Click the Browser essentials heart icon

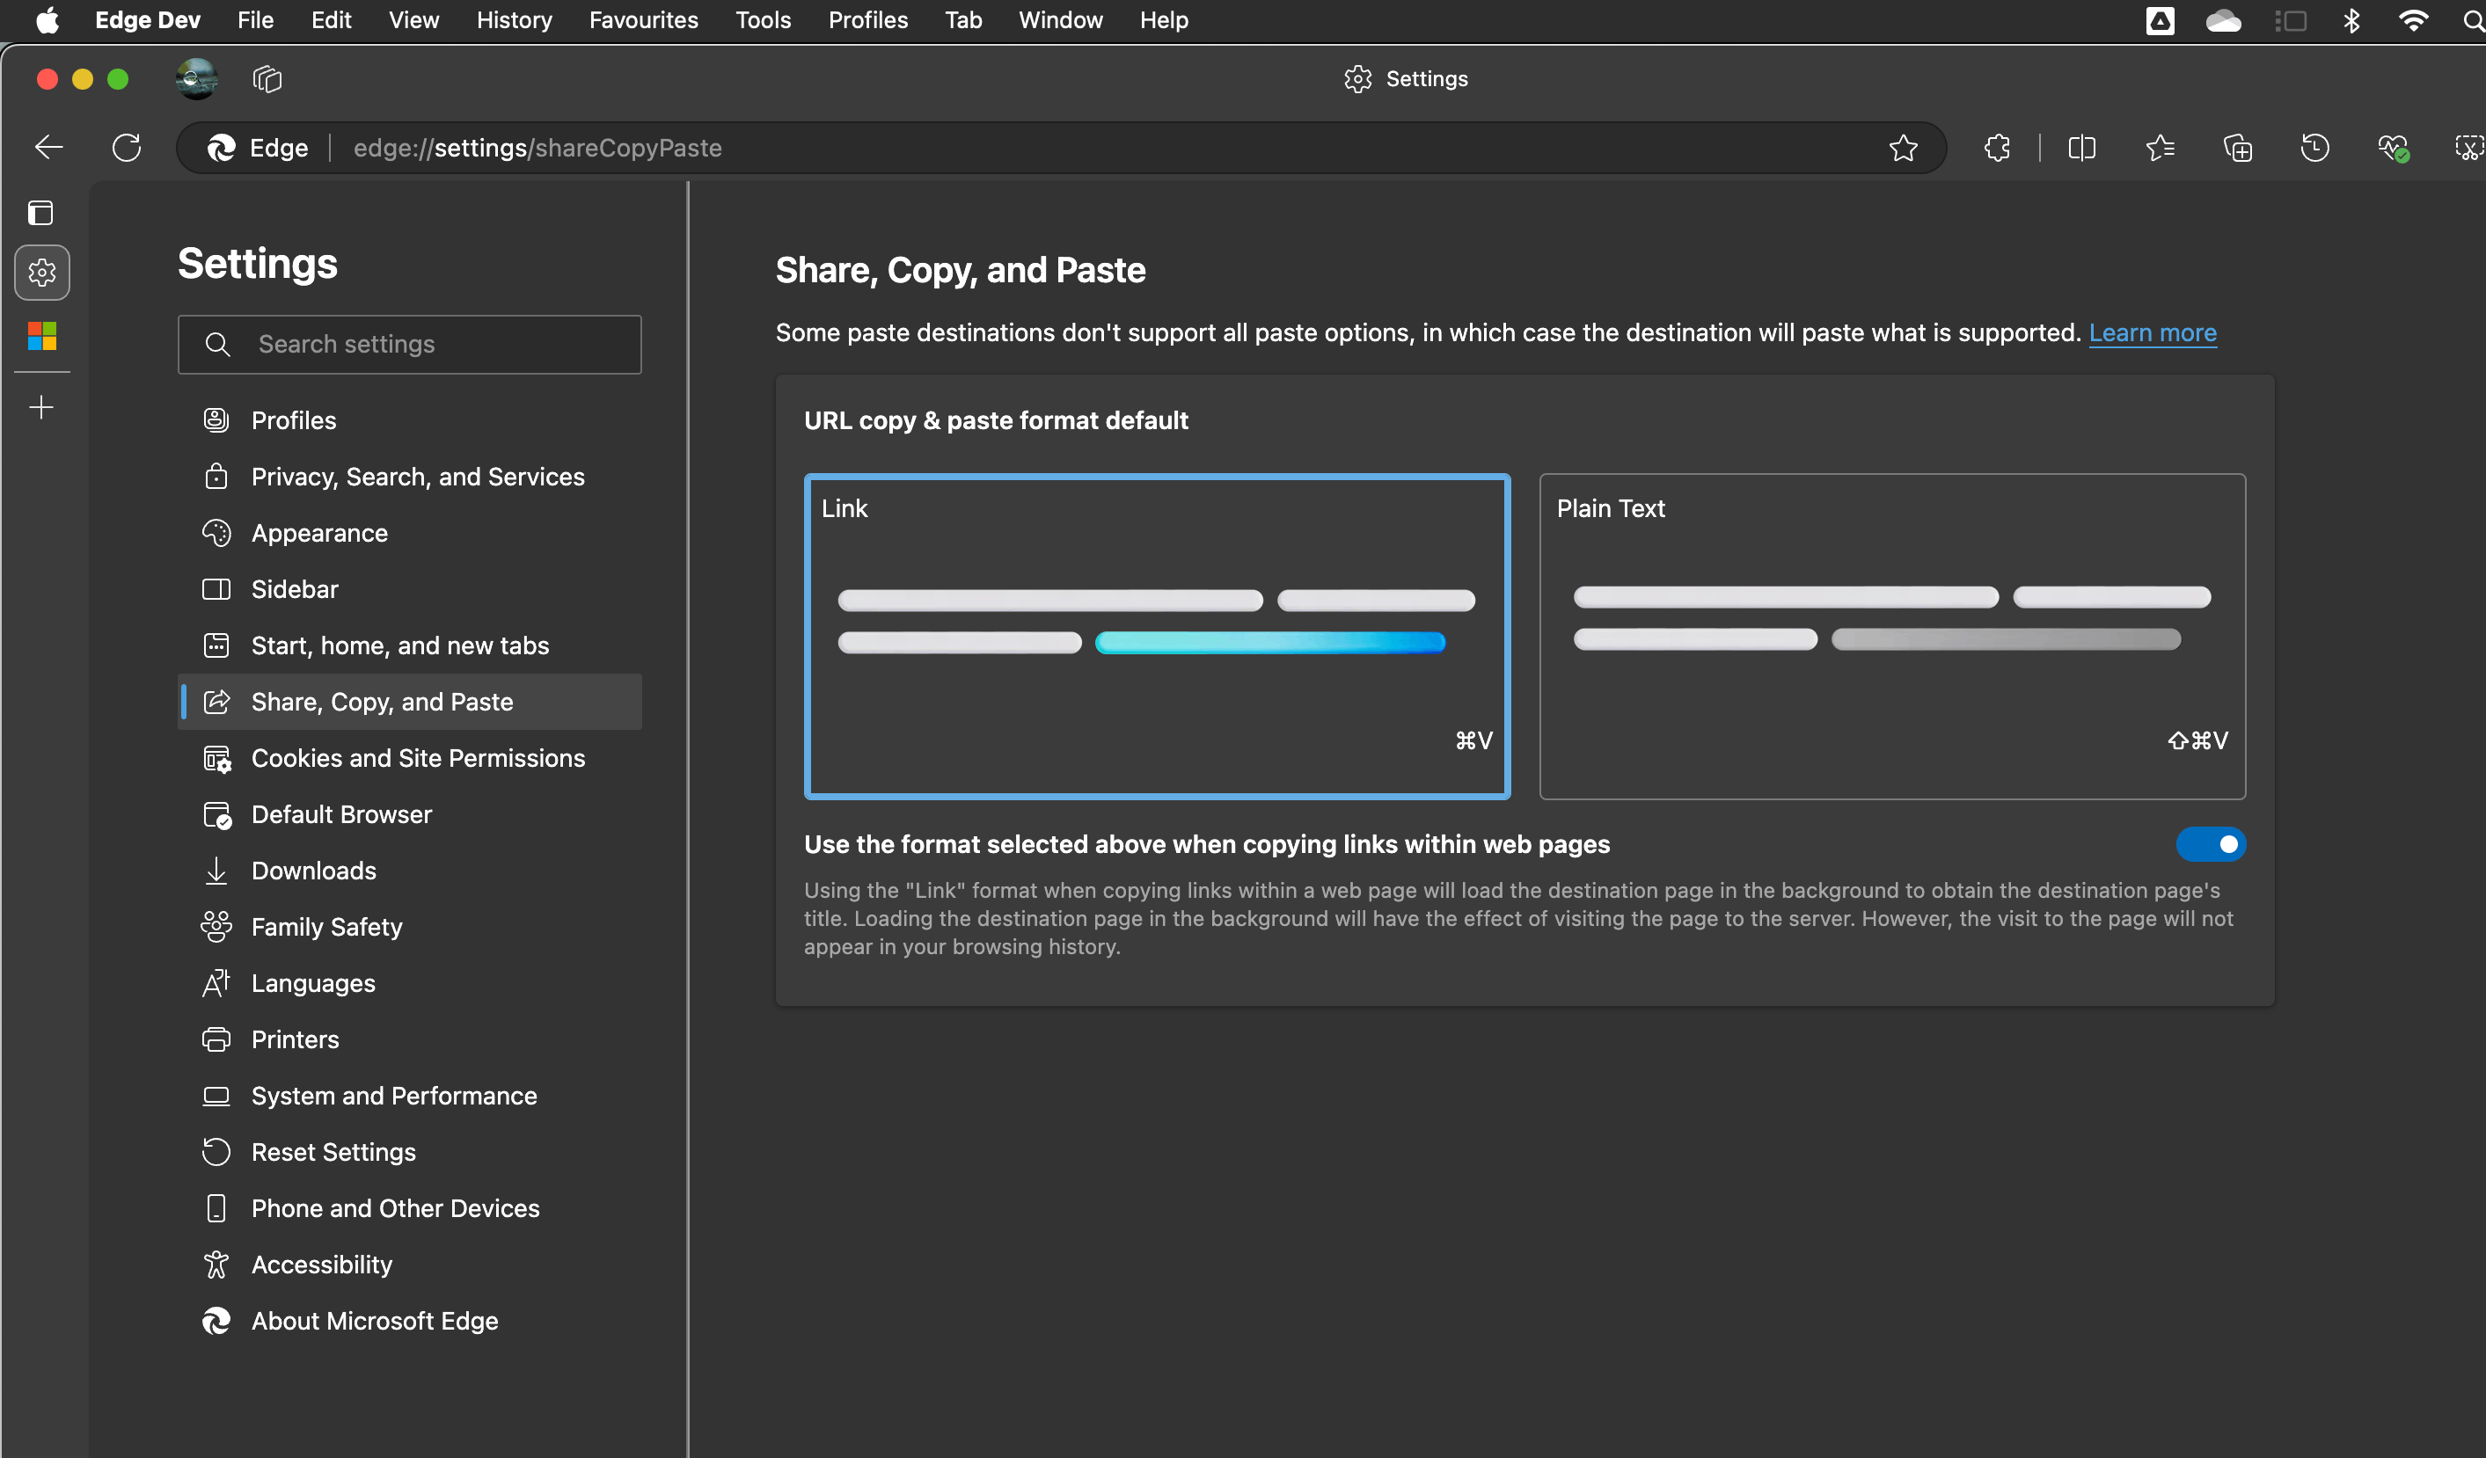[2392, 148]
